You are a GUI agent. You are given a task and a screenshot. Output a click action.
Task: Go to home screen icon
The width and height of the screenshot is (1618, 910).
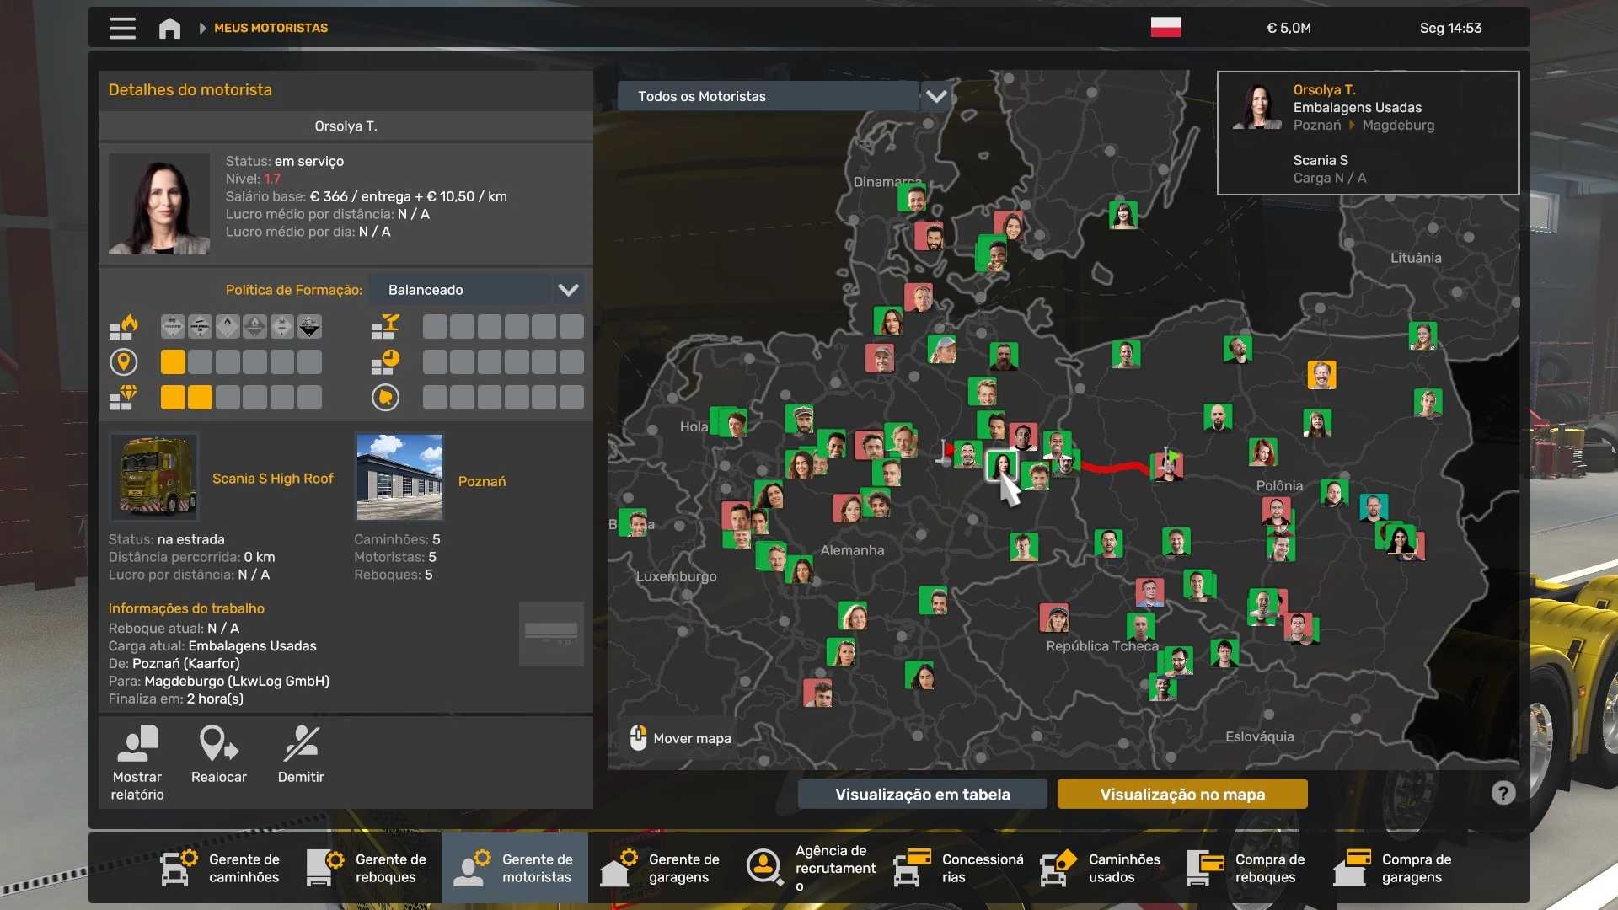click(x=169, y=28)
